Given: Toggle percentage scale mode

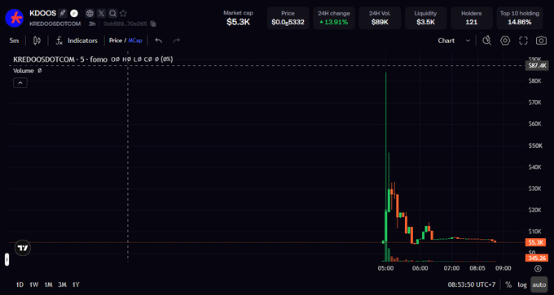Looking at the screenshot, I should 508,284.
